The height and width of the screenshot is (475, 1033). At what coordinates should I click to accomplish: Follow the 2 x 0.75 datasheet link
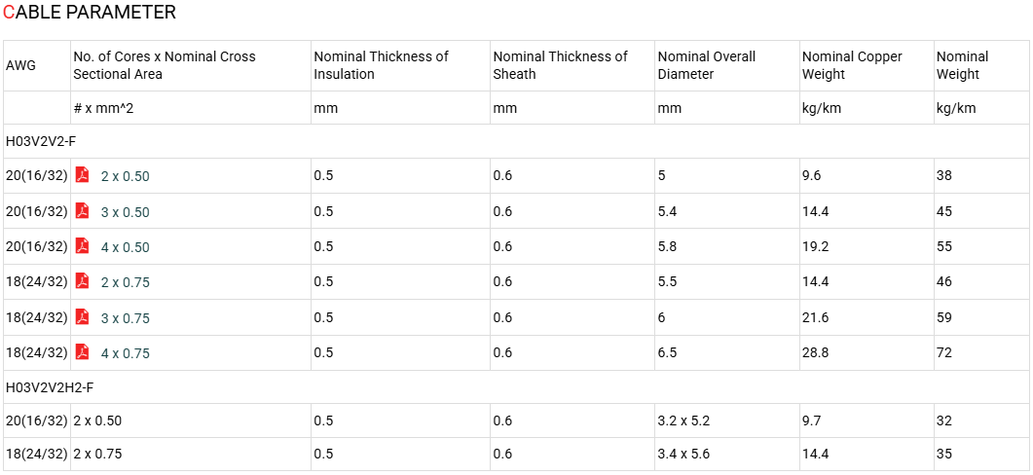tap(126, 282)
